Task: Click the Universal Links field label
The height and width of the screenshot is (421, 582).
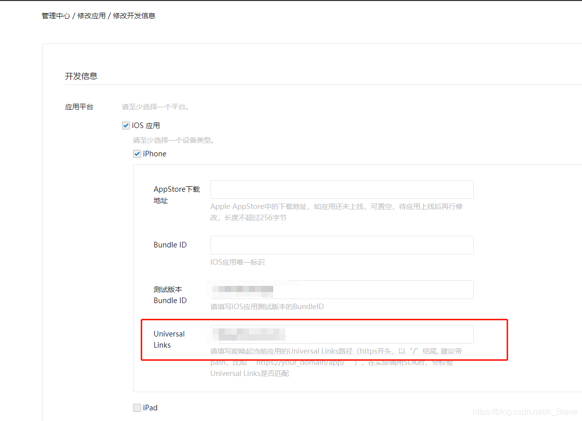Action: (x=169, y=340)
